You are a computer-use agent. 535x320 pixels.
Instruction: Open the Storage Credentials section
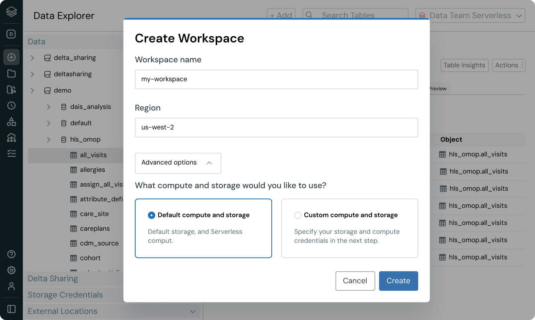tap(65, 295)
